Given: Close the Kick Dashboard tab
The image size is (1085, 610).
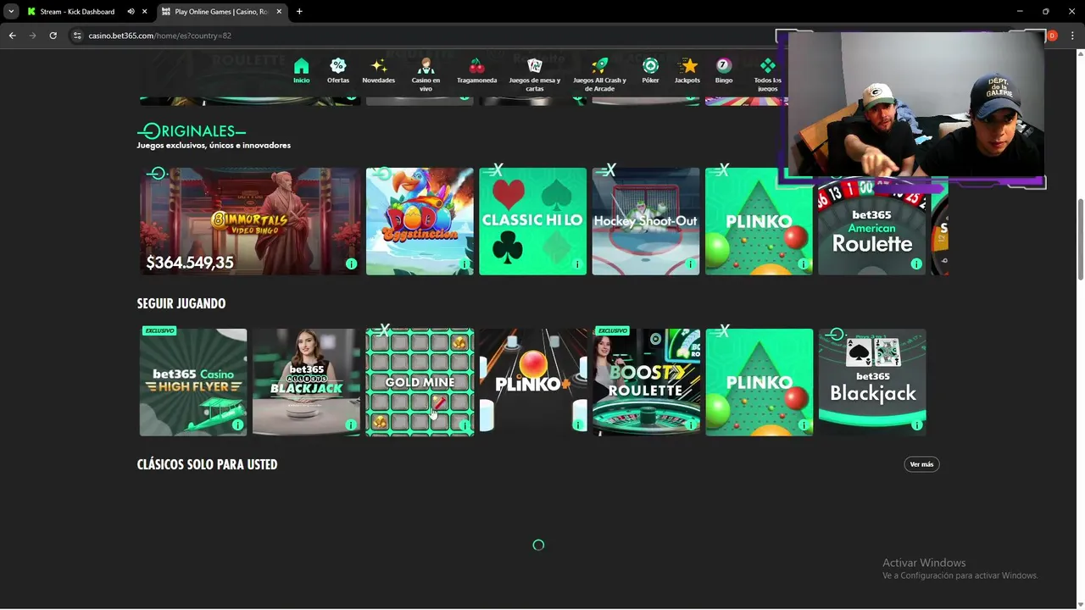Looking at the screenshot, I should tap(145, 12).
